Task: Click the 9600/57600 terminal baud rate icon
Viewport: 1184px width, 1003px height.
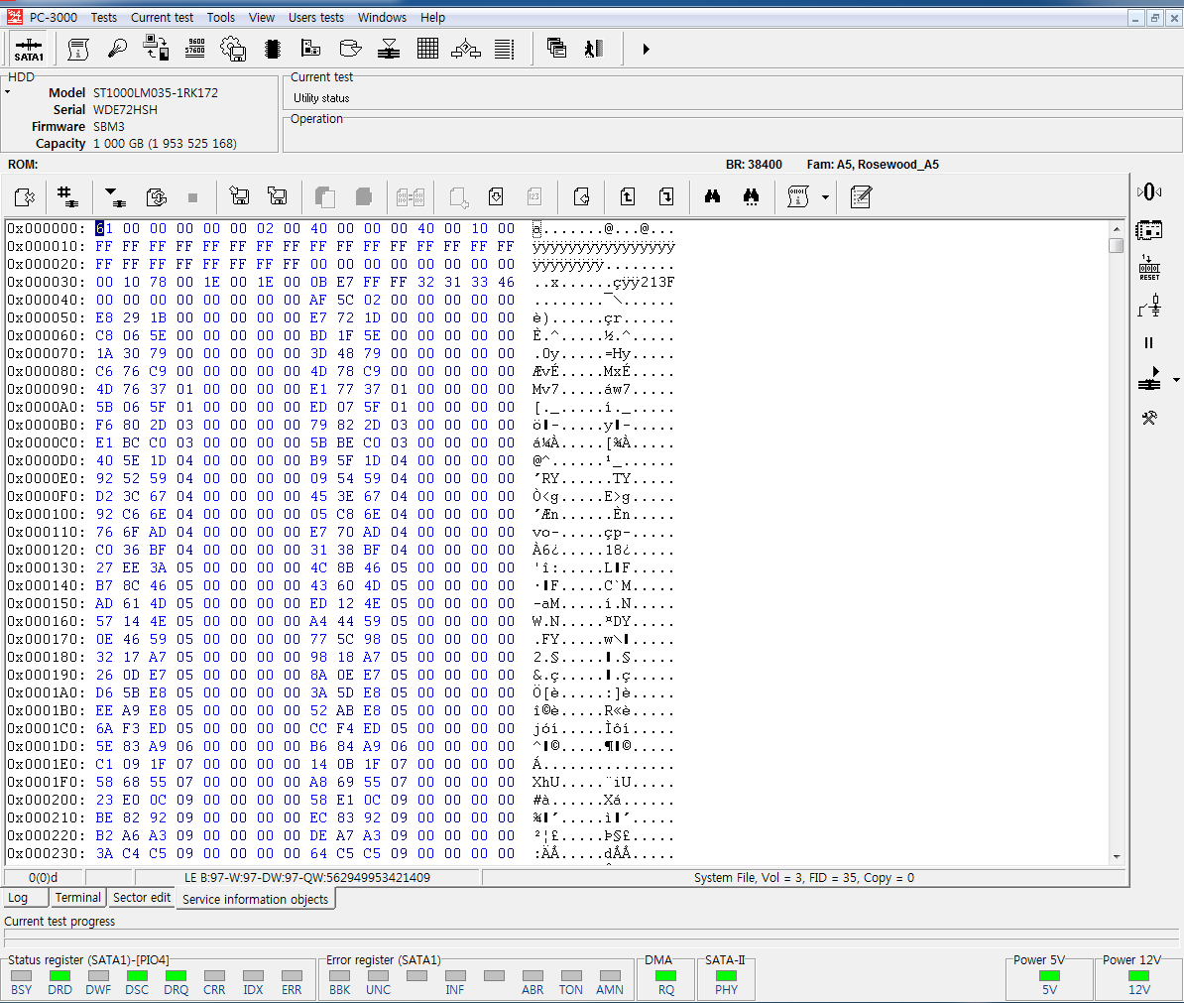Action: point(194,48)
